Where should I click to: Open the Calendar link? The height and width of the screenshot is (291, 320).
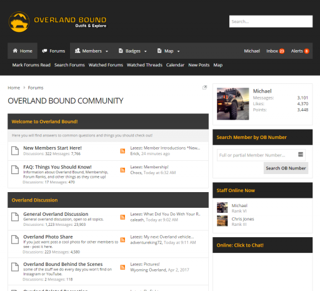[x=175, y=65]
